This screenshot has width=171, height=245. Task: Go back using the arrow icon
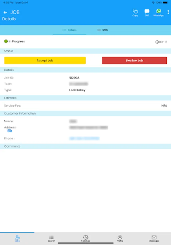[x=5, y=12]
